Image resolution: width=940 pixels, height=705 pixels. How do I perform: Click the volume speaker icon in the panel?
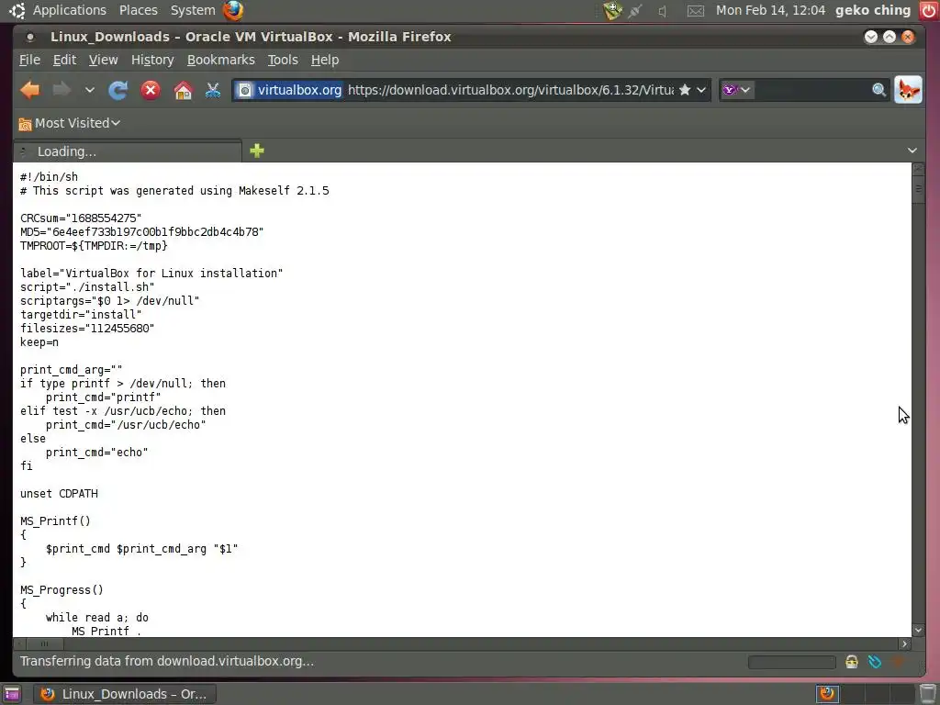(663, 11)
